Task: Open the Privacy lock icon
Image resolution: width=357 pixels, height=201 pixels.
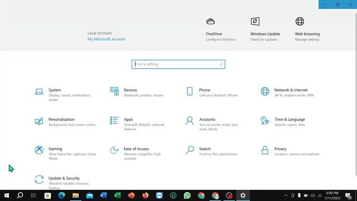Action: pyautogui.click(x=265, y=150)
